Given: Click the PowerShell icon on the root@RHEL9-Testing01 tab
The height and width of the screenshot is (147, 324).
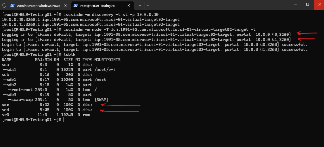Looking at the screenshot, I should pos(76,6).
